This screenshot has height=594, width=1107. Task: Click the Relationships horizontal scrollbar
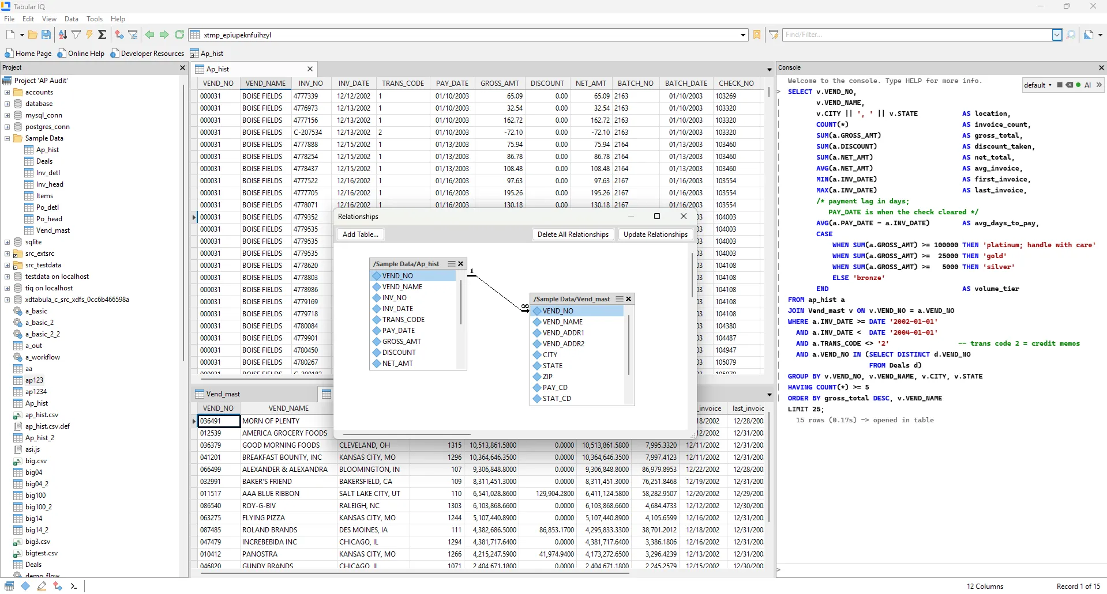[407, 434]
